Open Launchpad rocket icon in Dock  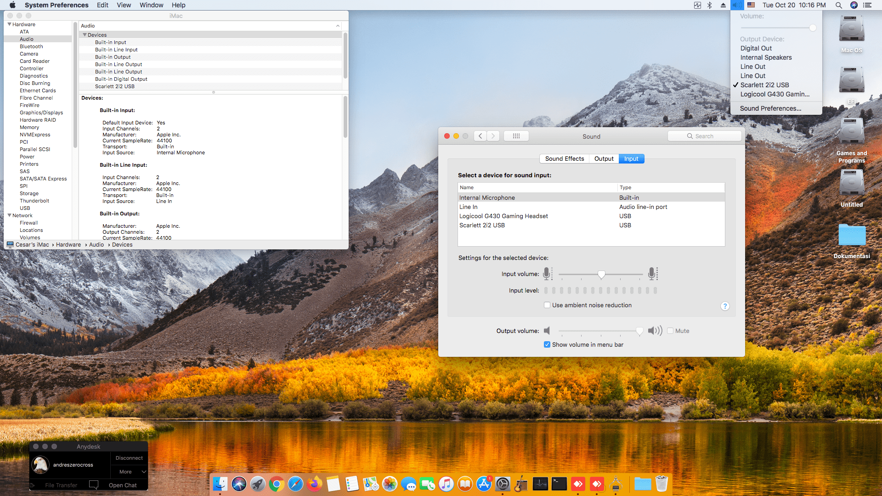click(258, 484)
